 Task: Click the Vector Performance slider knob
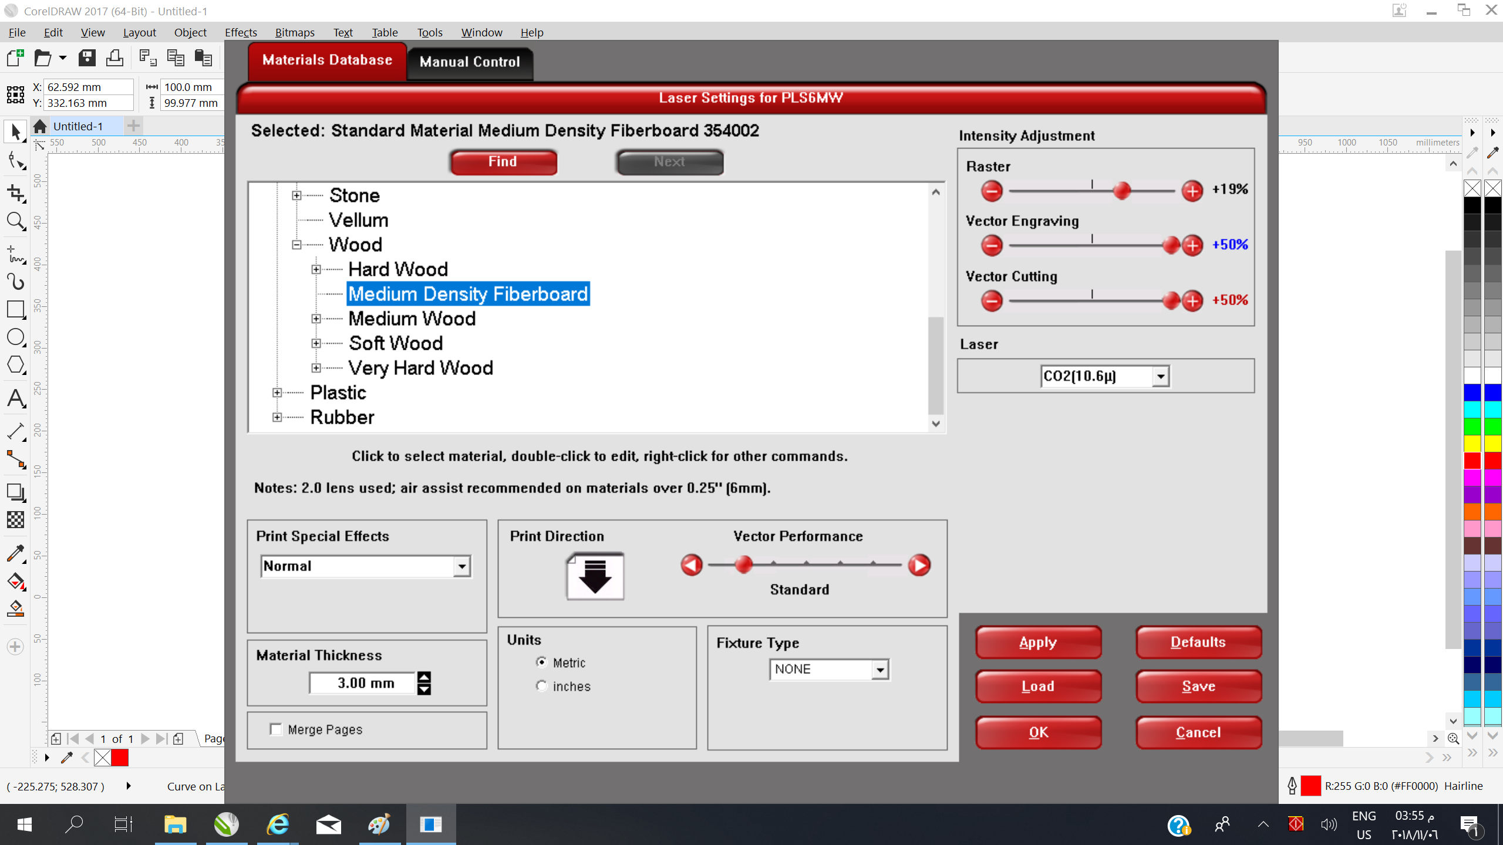point(743,565)
